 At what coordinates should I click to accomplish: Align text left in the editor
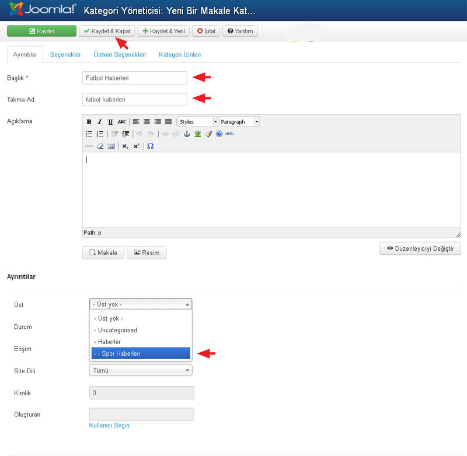tap(136, 122)
